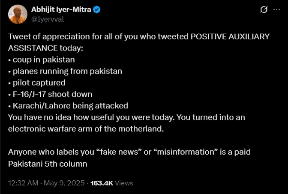This screenshot has width=288, height=194.
Task: Click the May 9, 2025 date
Action: pyautogui.click(x=64, y=183)
